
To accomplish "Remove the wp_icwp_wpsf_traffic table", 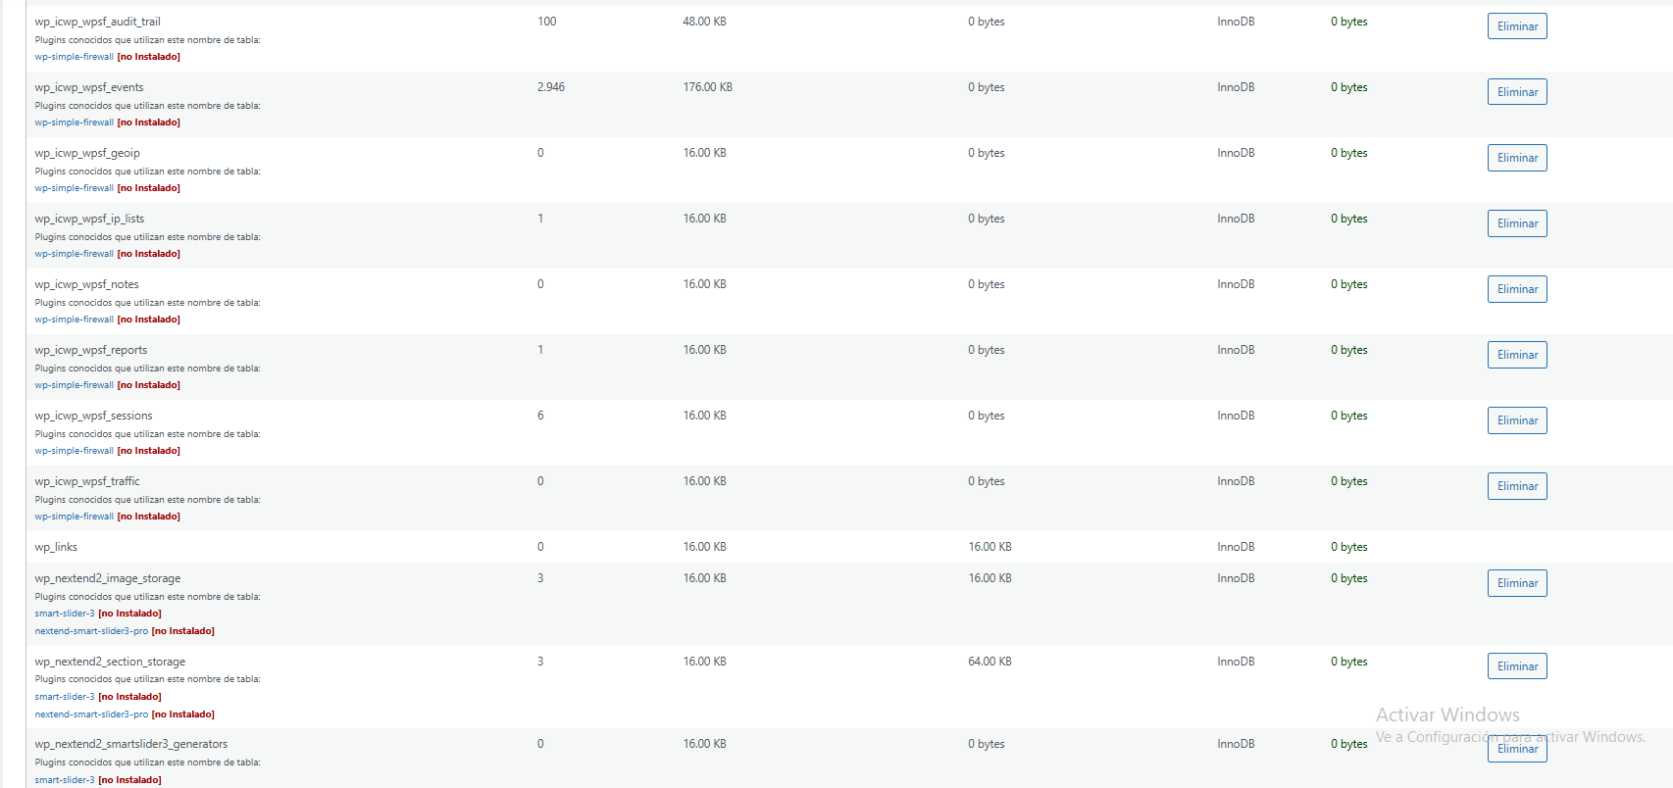I will pos(1517,486).
